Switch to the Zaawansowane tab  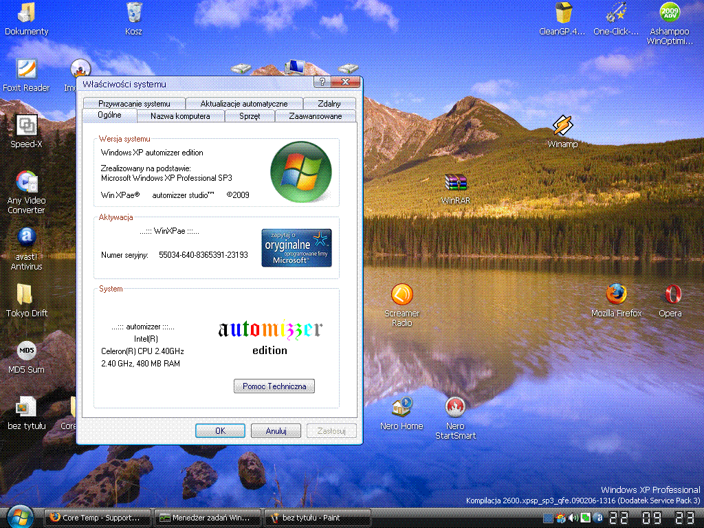click(315, 116)
